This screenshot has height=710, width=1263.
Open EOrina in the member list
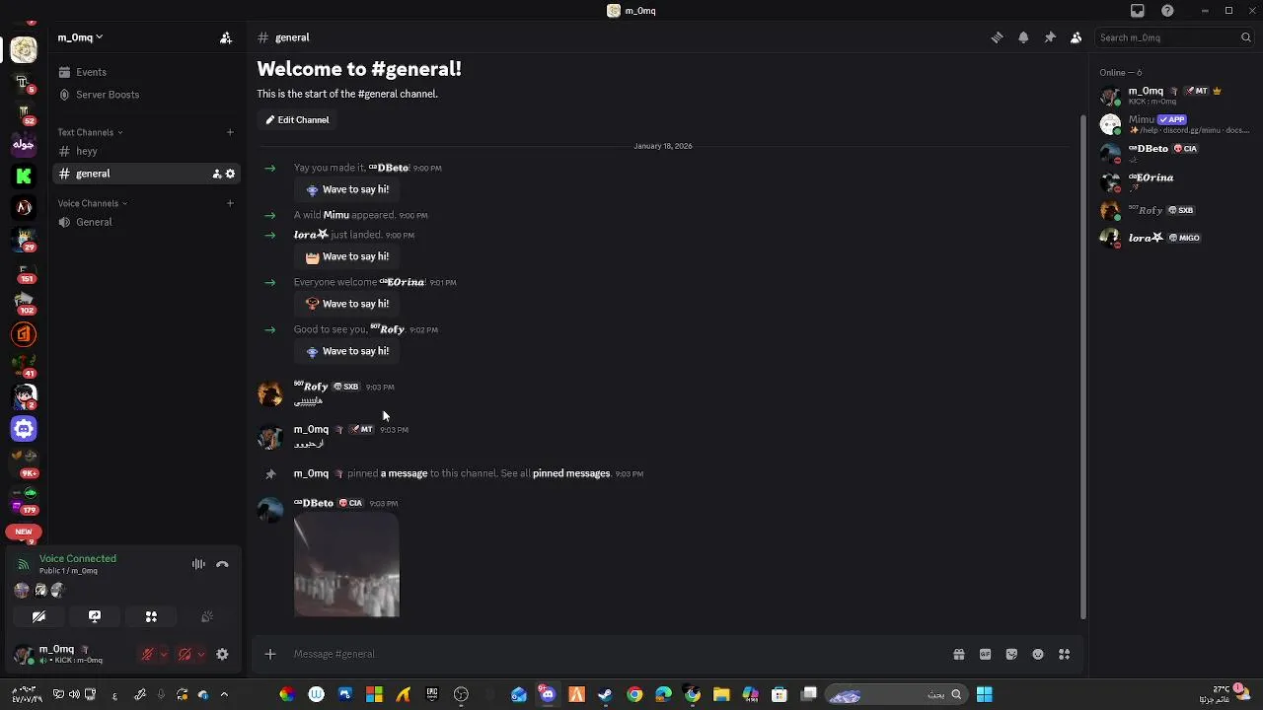[x=1175, y=181]
